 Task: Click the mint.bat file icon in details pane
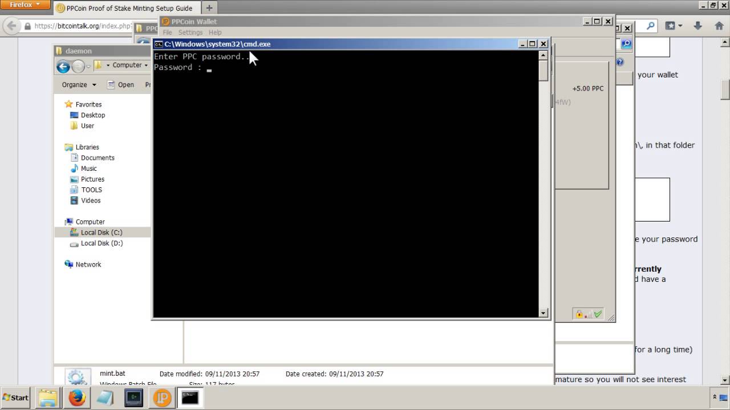pos(76,377)
